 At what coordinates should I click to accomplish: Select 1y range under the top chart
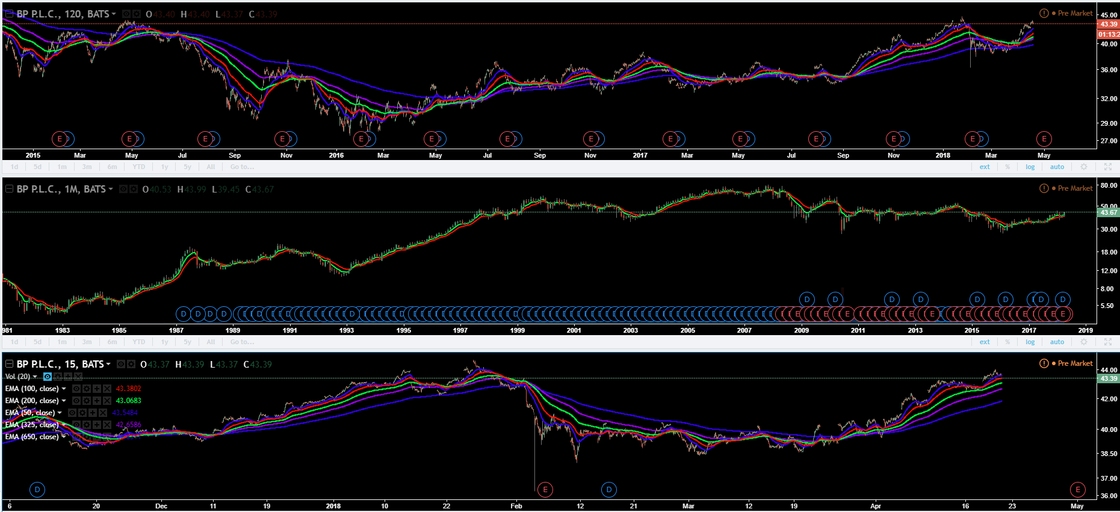click(164, 167)
